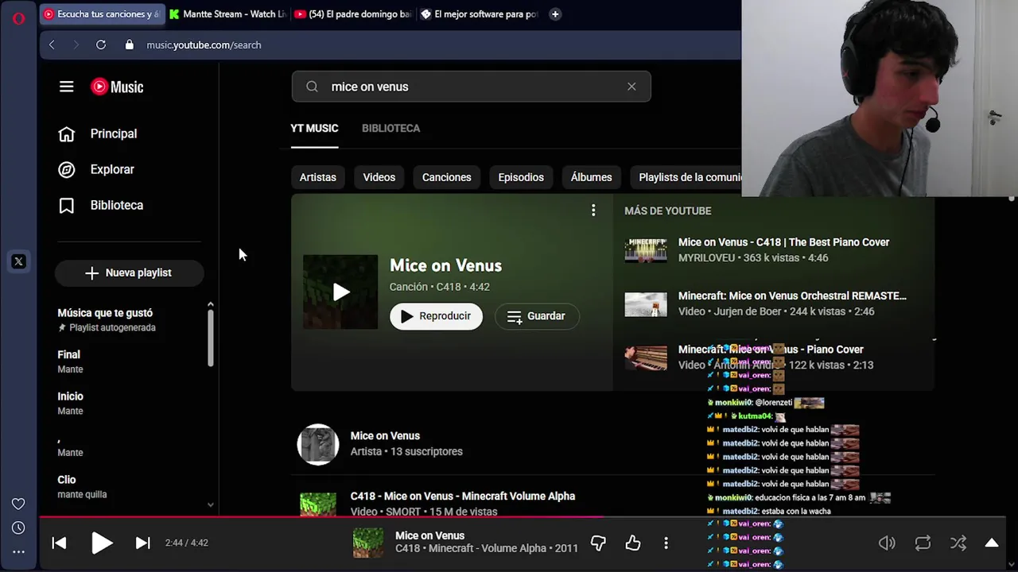The image size is (1018, 572).
Task: Go back in browser
Action: (x=52, y=45)
